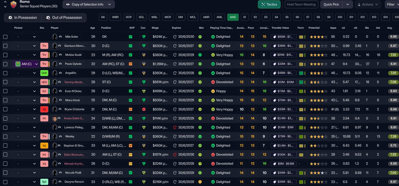399x186 pixels.
Task: Click the Roma club badge icon
Action: (x=13, y=4)
